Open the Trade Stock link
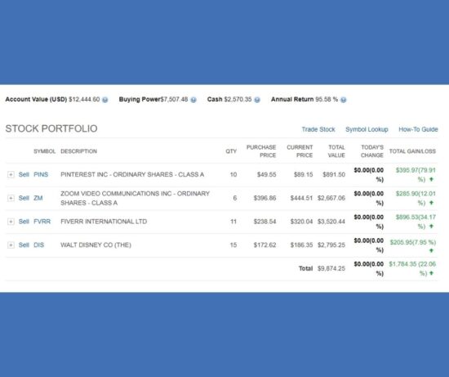 [318, 129]
